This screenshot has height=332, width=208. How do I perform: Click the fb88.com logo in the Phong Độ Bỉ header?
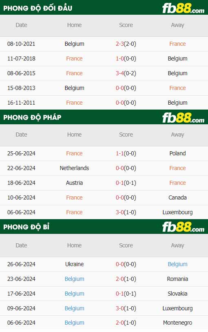[183, 227]
